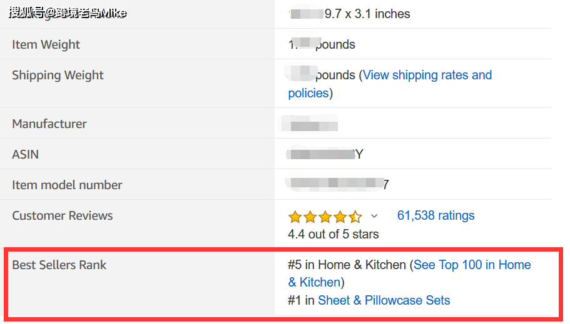
Task: Click the half-filled fifth rating star
Action: click(355, 217)
